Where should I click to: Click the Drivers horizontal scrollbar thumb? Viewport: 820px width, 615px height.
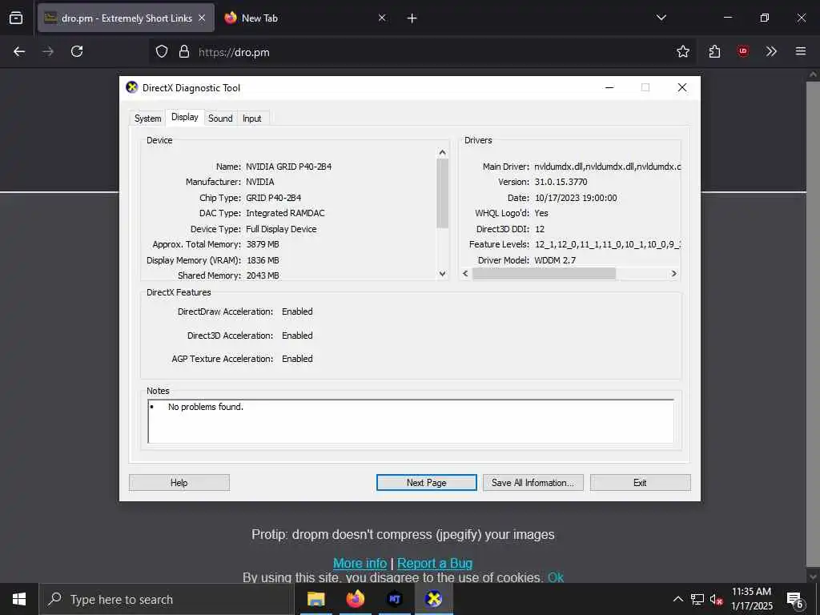tap(544, 274)
